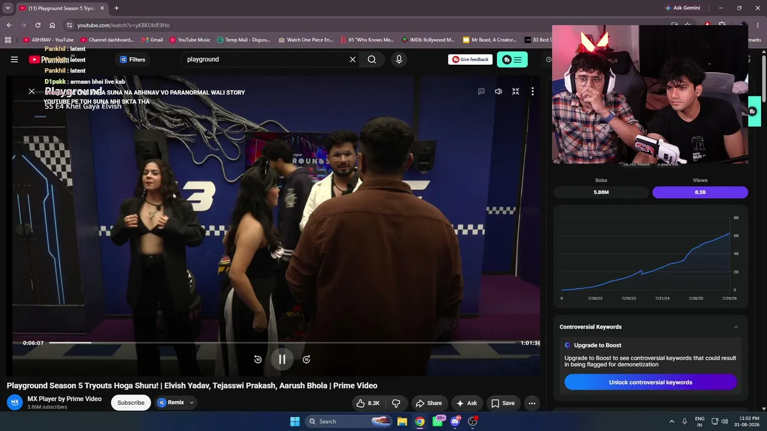The height and width of the screenshot is (431, 767).
Task: Open the Chrome apps grid shortcut
Action: pyautogui.click(x=8, y=40)
